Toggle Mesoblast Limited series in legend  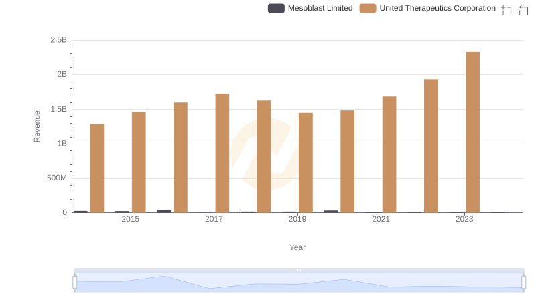point(310,8)
